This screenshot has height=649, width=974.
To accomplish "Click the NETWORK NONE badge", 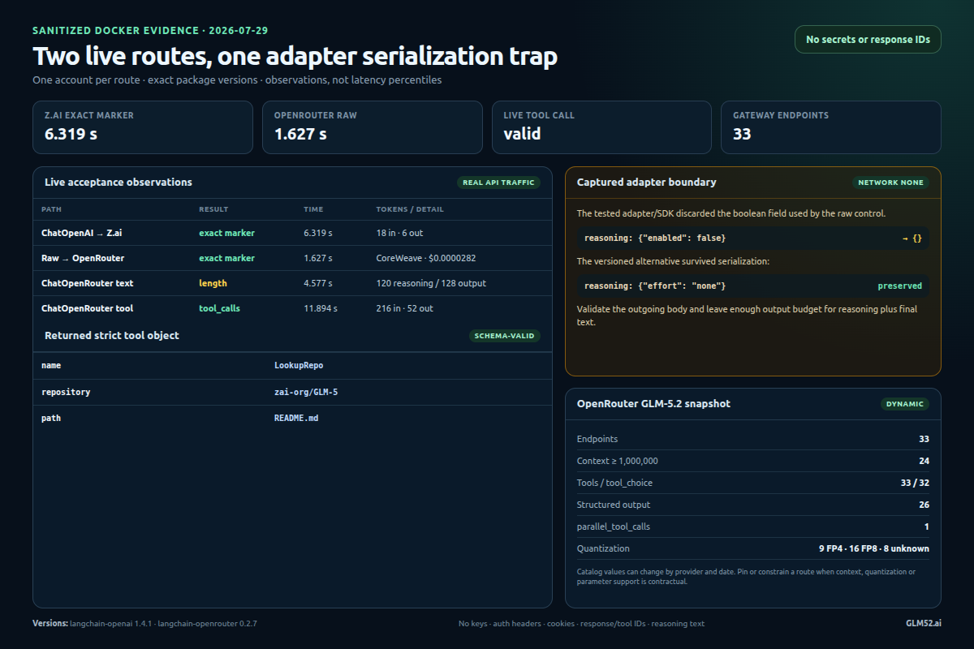I will 890,183.
